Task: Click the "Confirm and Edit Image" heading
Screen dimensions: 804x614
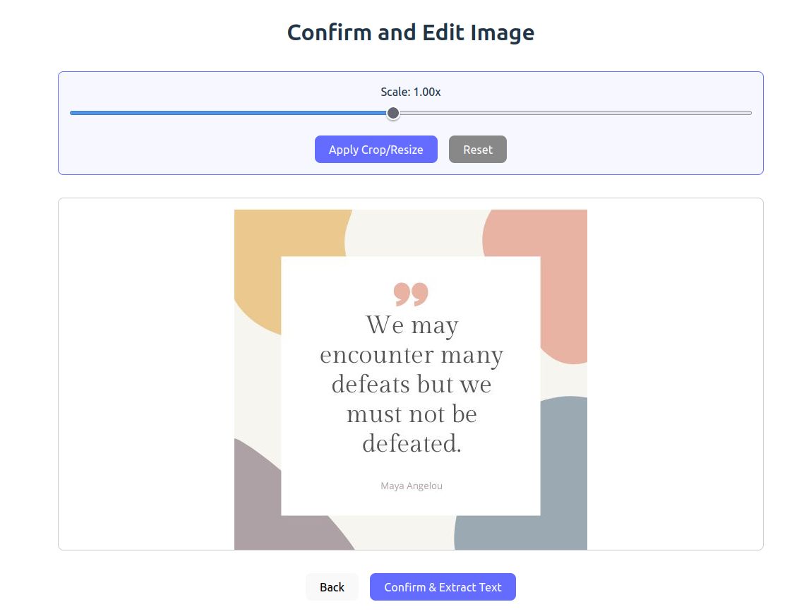Action: 410,32
